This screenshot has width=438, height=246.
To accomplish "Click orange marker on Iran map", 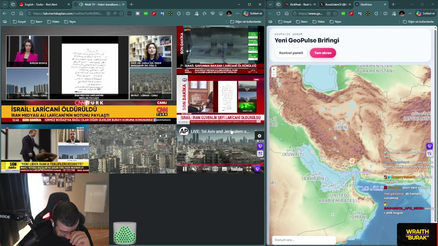I will [x=352, y=161].
